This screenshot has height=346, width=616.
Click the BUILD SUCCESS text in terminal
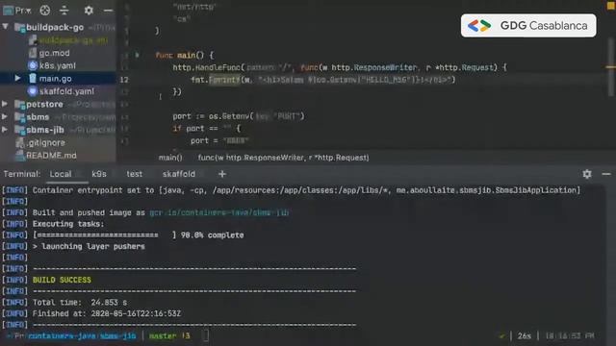pos(62,280)
